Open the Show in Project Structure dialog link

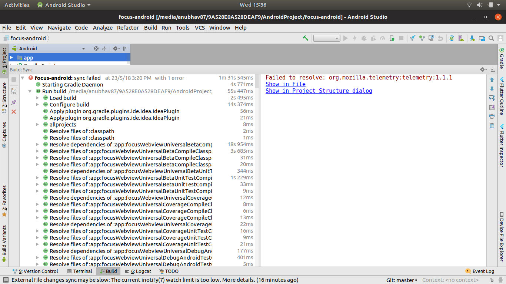pyautogui.click(x=319, y=91)
